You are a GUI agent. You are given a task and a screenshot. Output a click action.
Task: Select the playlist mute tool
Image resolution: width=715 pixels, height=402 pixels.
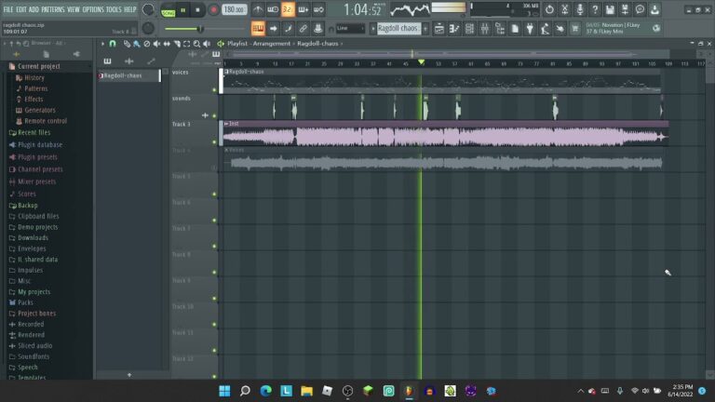click(156, 44)
